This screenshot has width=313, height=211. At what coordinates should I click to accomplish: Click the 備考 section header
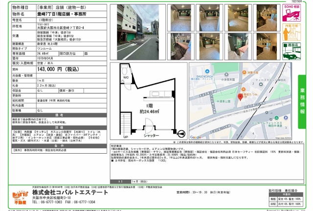click(x=59, y=115)
